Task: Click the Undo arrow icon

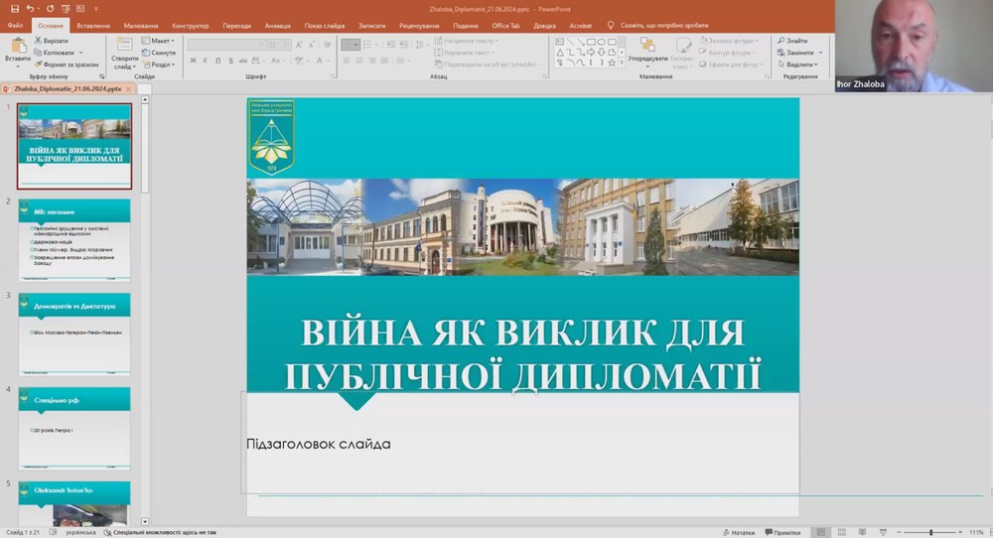Action: point(30,9)
